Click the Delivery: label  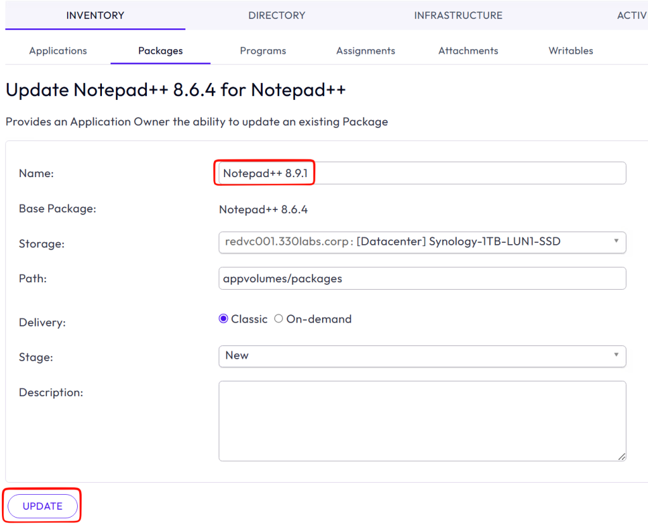pyautogui.click(x=42, y=322)
